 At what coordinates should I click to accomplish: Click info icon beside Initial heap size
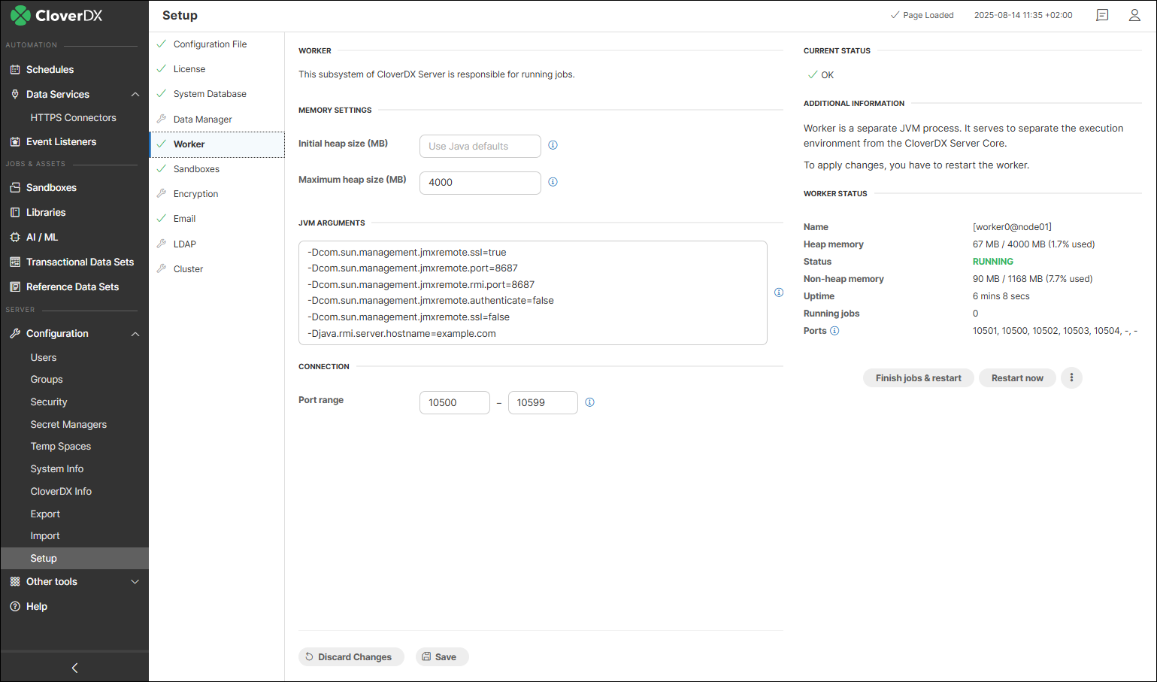[553, 145]
